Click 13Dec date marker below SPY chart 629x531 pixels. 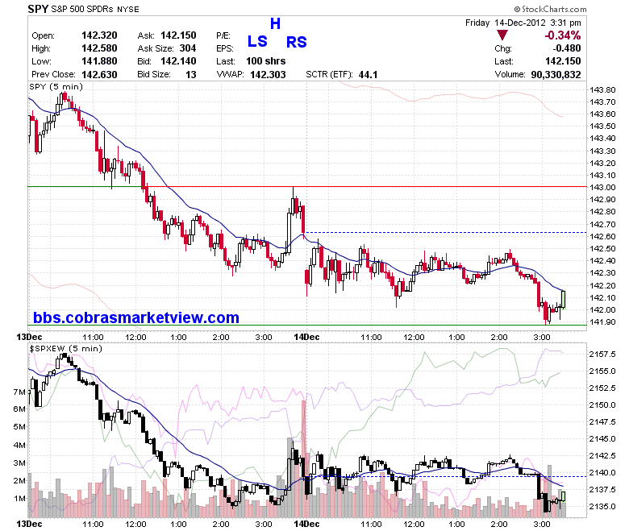pos(29,337)
